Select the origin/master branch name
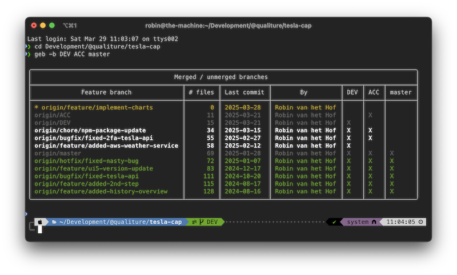Viewport: 457px width, 275px height. pyautogui.click(x=58, y=153)
